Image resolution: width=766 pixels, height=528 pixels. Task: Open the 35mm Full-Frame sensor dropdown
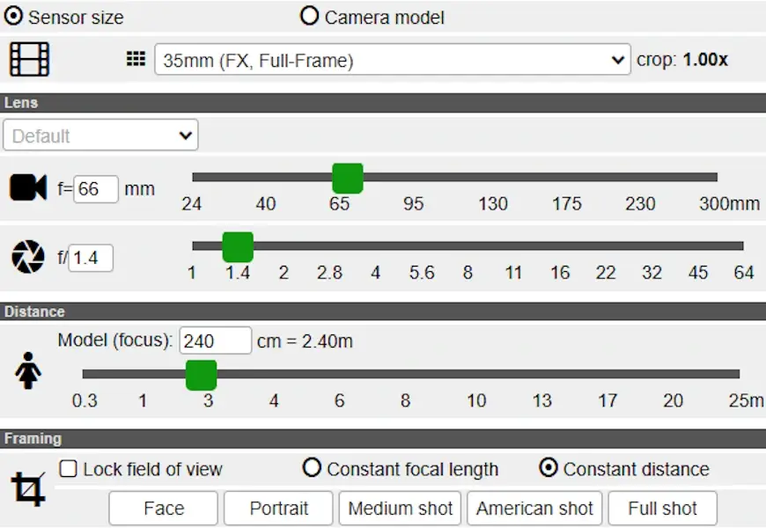392,60
